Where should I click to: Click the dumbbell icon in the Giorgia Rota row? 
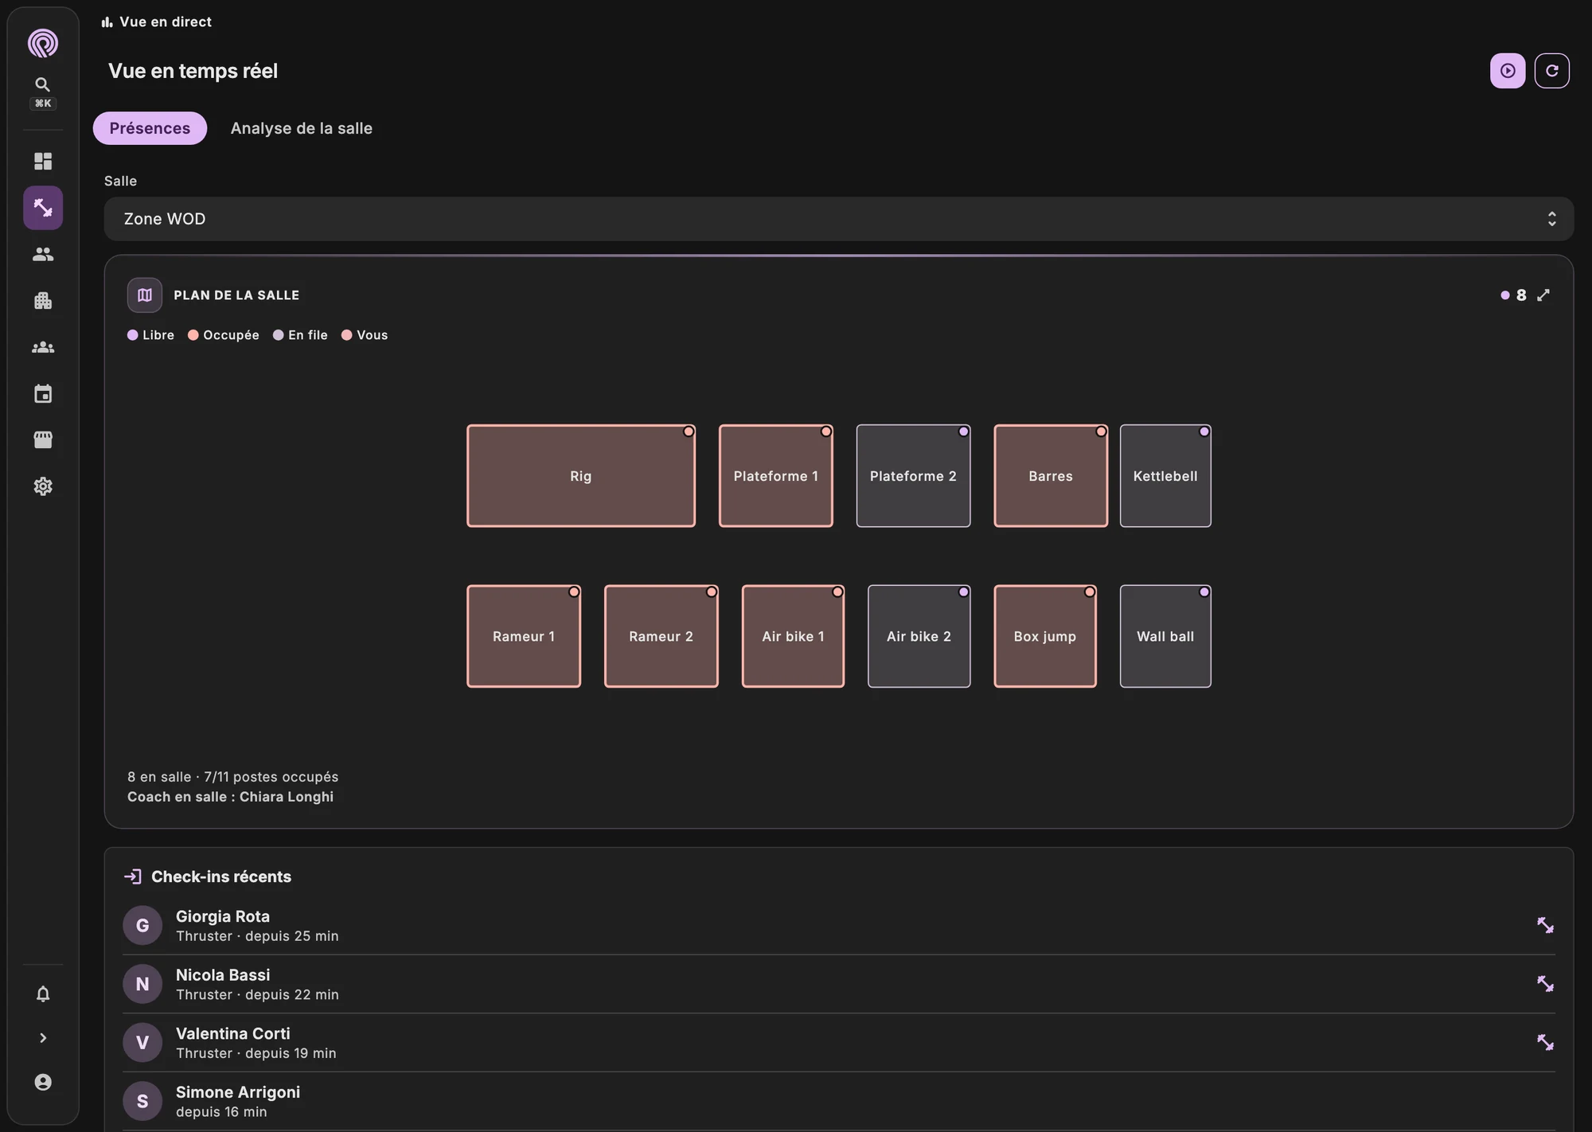1545,925
